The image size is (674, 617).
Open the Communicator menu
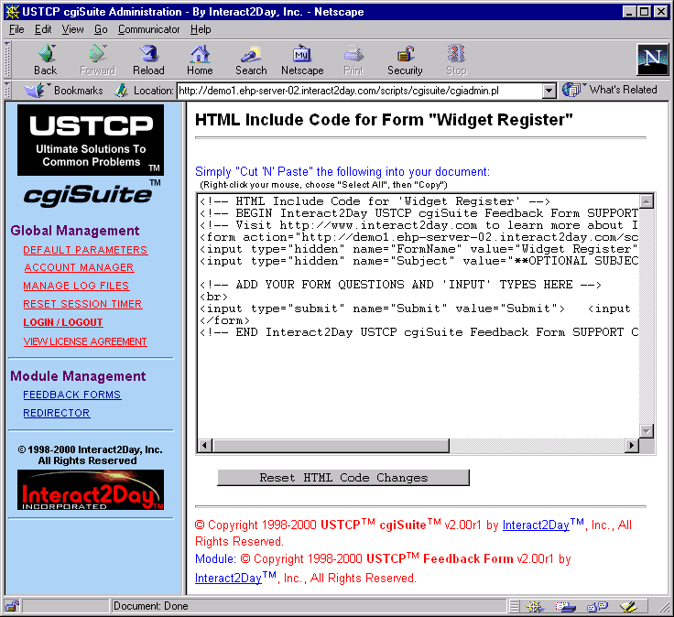(148, 29)
